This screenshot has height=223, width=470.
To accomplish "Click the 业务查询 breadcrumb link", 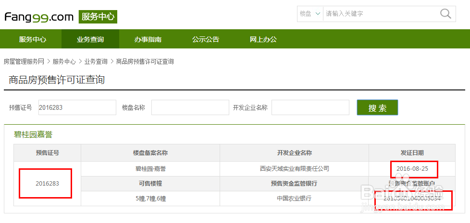I will (x=96, y=61).
